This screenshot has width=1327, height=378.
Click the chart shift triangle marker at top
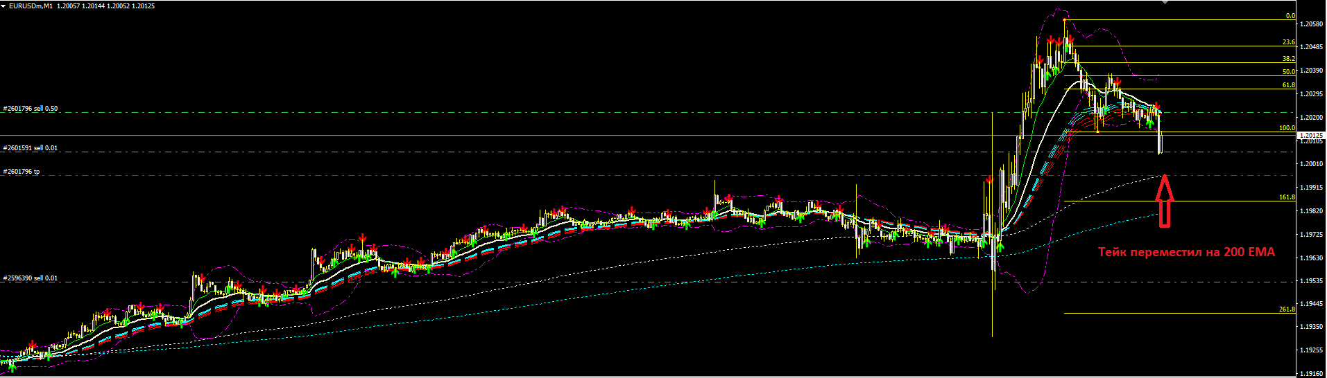point(1165,2)
